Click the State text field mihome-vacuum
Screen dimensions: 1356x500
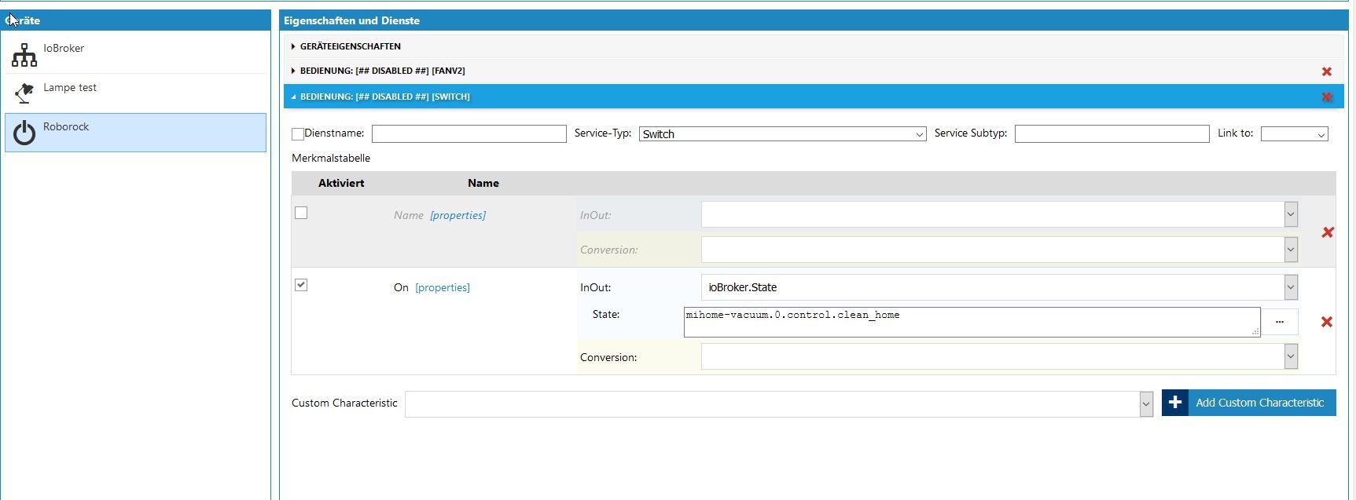[x=972, y=322]
